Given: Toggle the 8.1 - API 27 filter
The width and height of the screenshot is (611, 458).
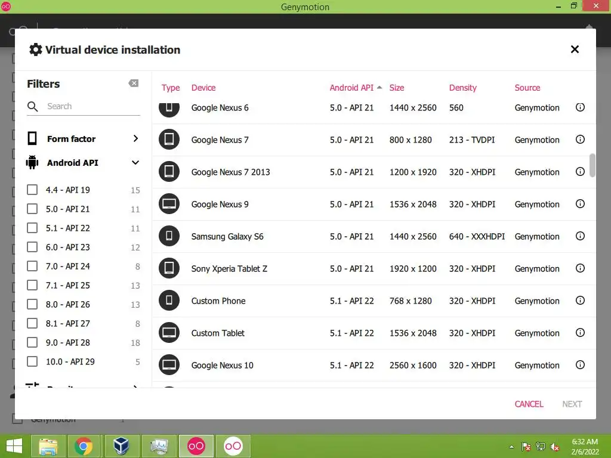Looking at the screenshot, I should tap(32, 324).
